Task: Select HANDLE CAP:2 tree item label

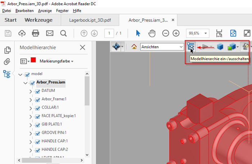Action: click(55, 149)
